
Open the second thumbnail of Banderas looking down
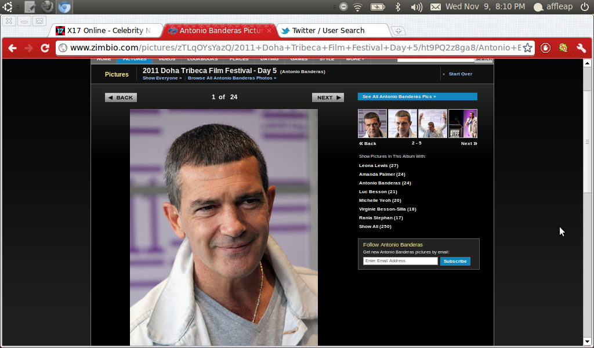(x=403, y=124)
